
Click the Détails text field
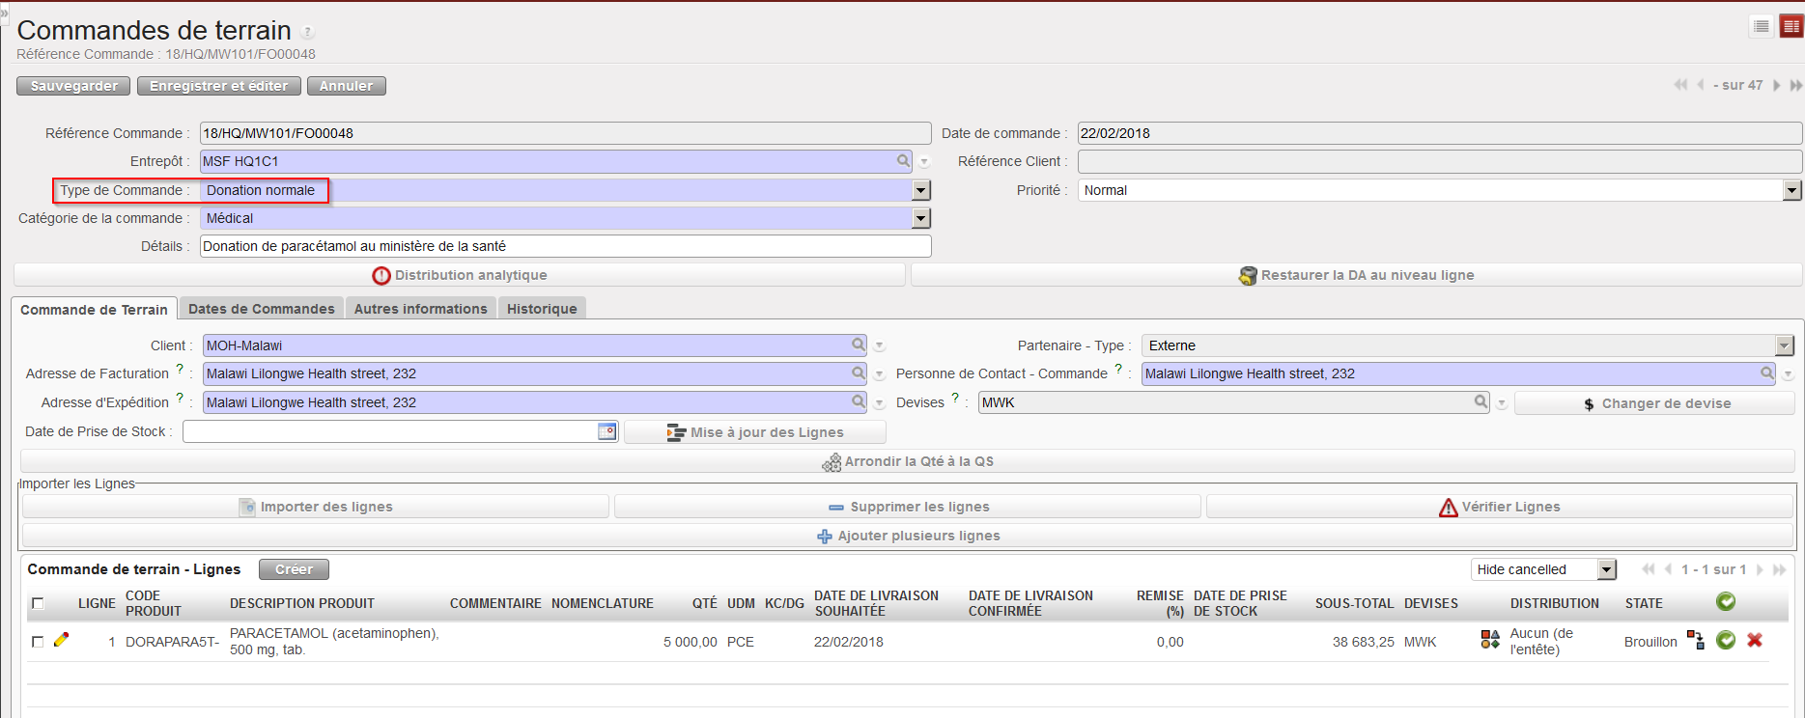(565, 246)
